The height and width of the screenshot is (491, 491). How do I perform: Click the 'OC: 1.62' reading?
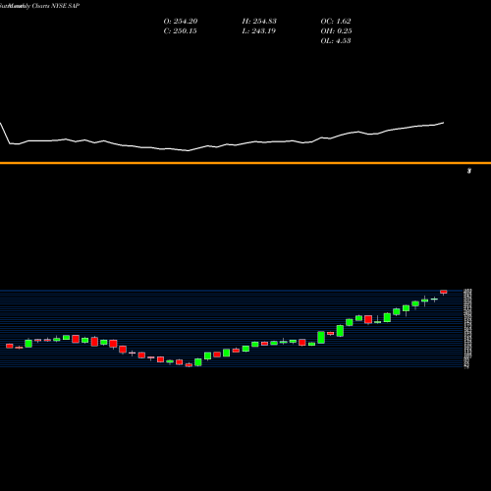point(336,22)
